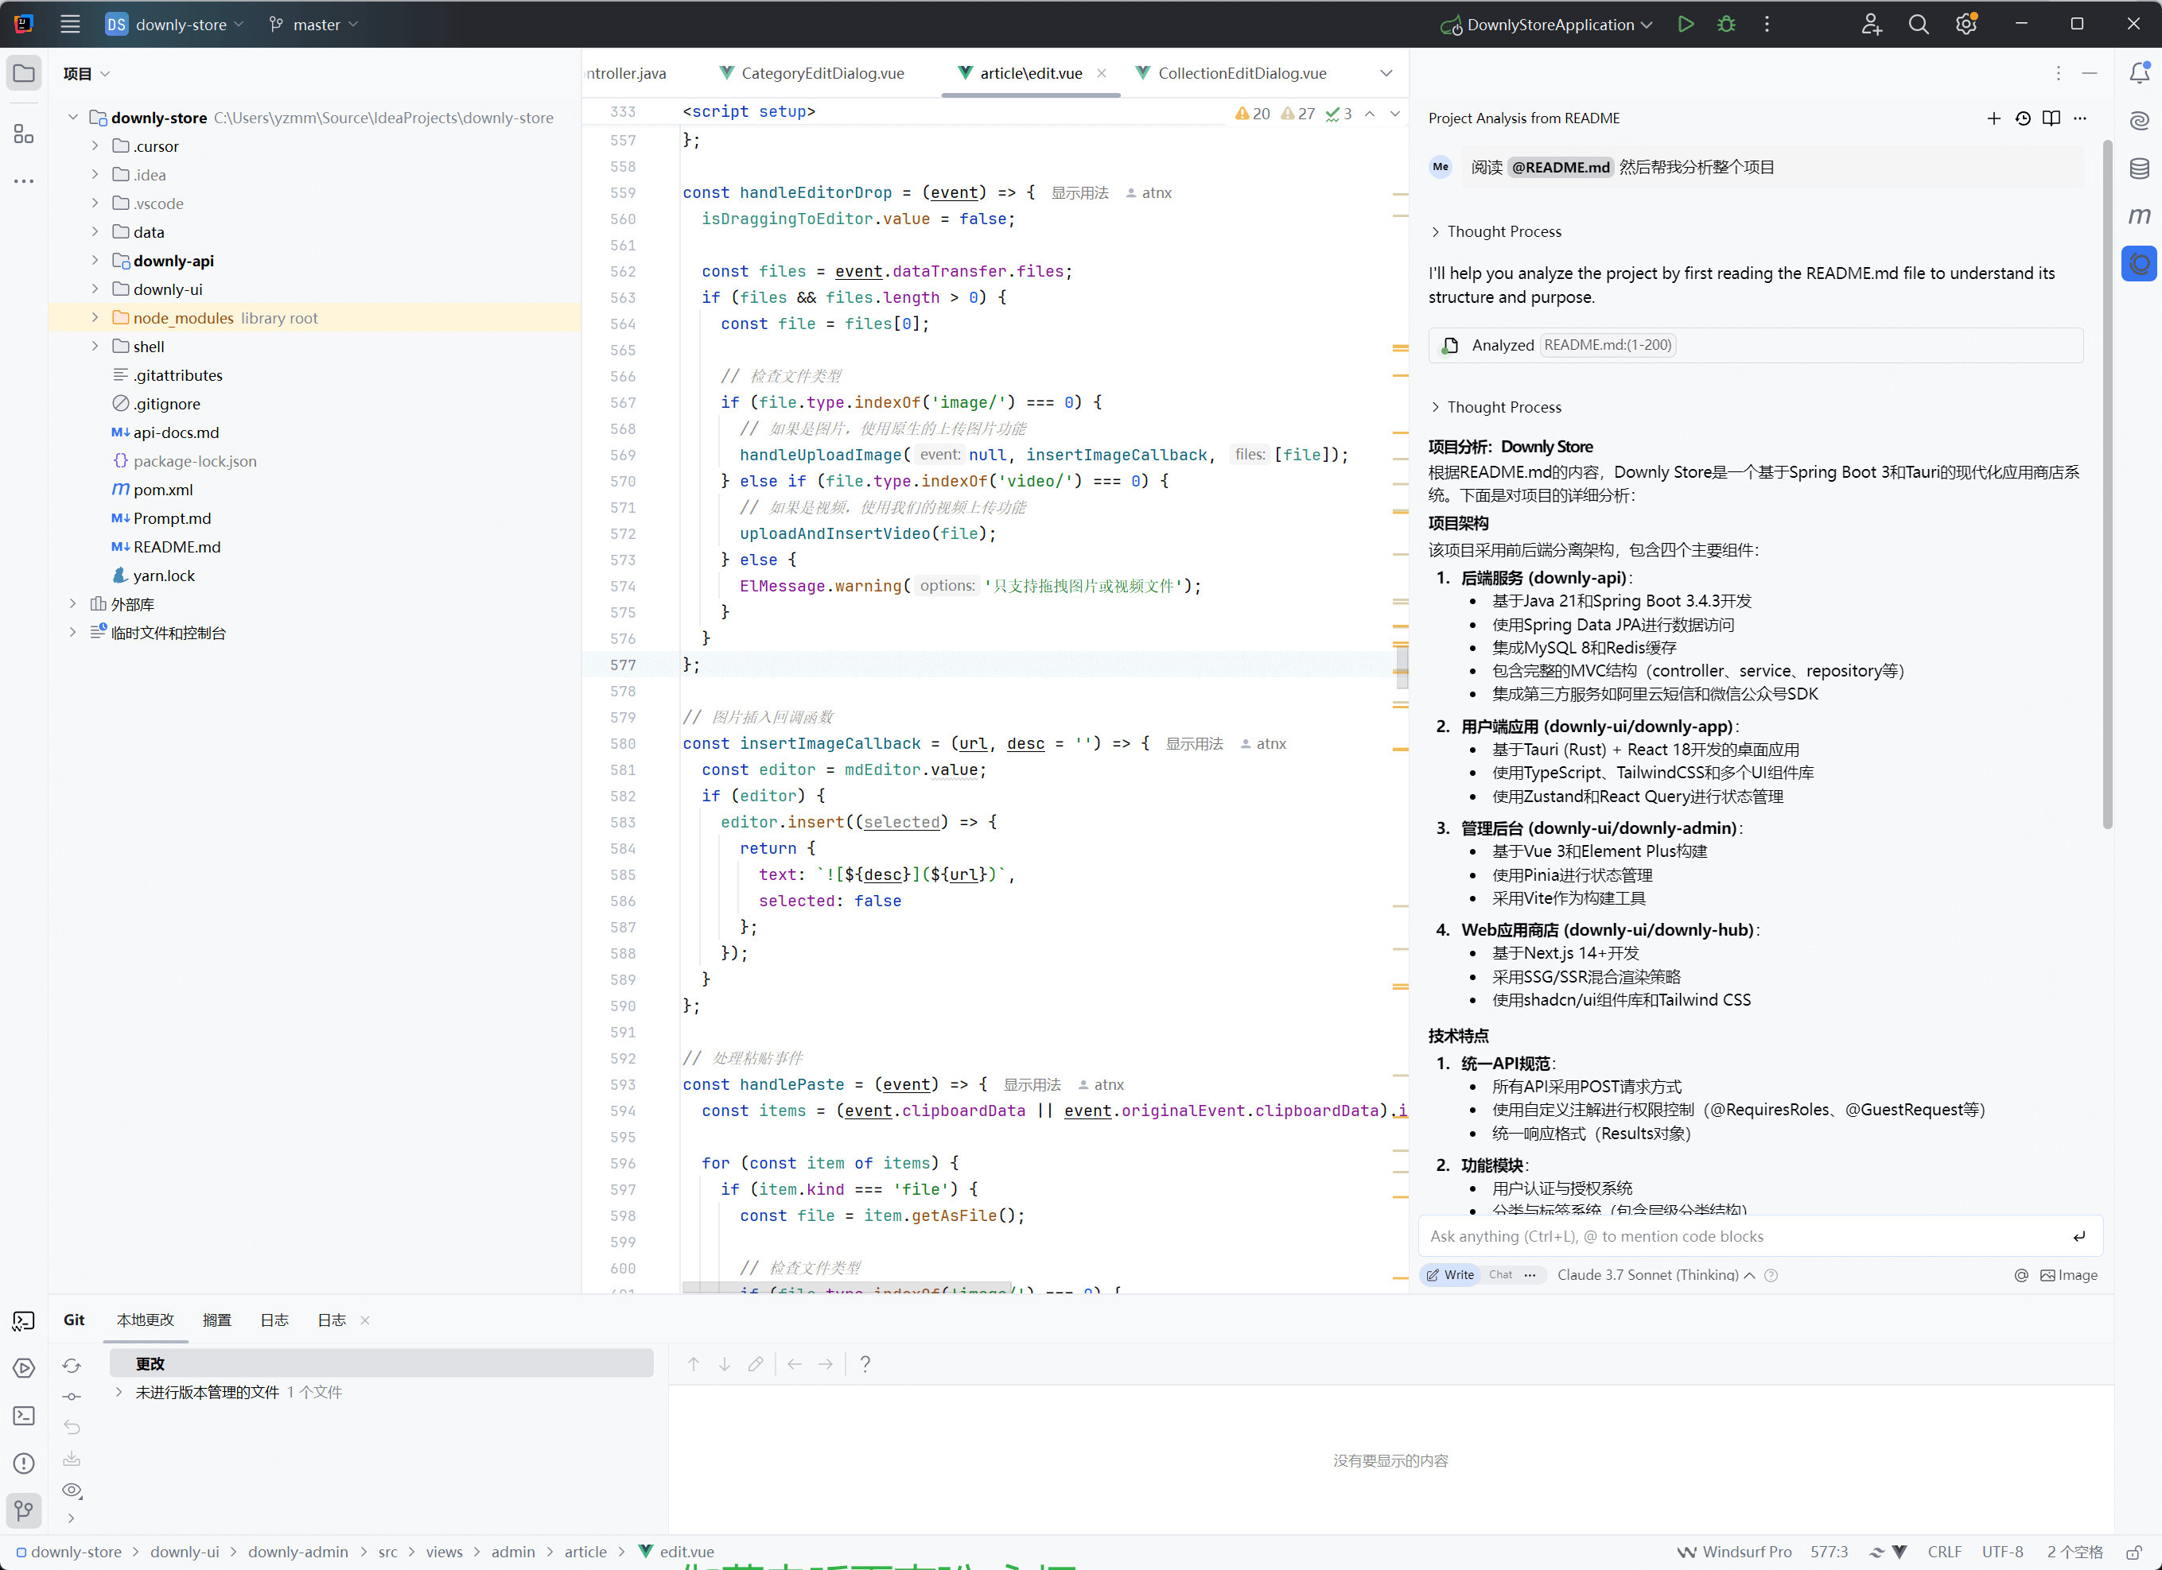Mention context with the @ icon
This screenshot has width=2162, height=1570.
click(2020, 1276)
